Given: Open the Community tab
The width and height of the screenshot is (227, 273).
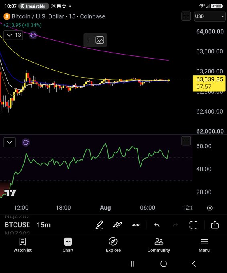Looking at the screenshot, I should [159, 245].
